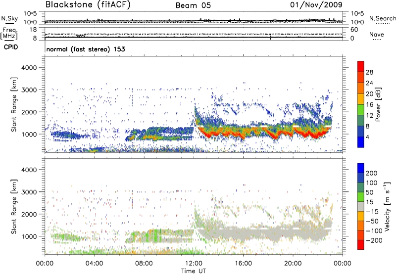
Task: Click the '04:00' time tick label
Action: (x=95, y=264)
